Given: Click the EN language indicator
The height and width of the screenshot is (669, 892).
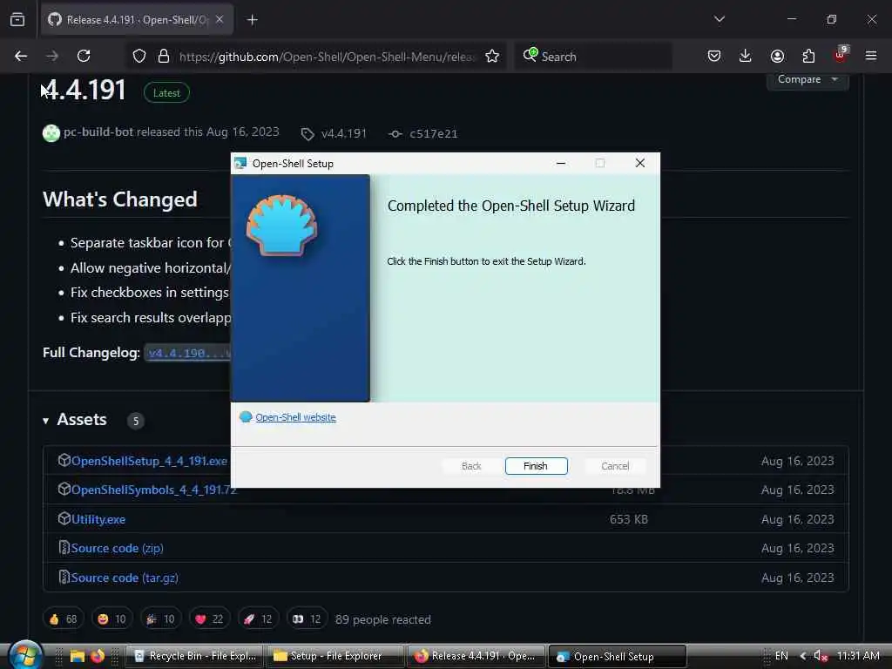Looking at the screenshot, I should click(781, 656).
